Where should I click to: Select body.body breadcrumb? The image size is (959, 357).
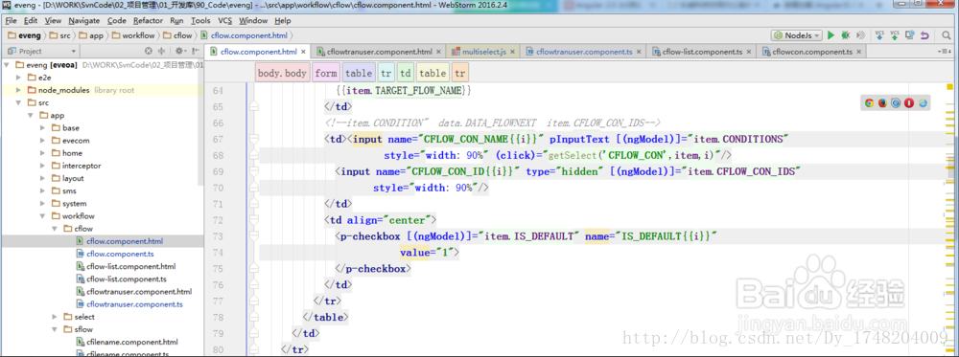click(282, 74)
